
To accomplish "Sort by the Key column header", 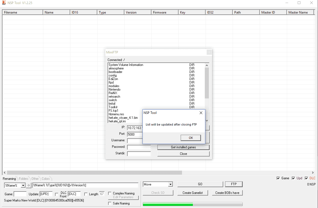I will (192, 12).
